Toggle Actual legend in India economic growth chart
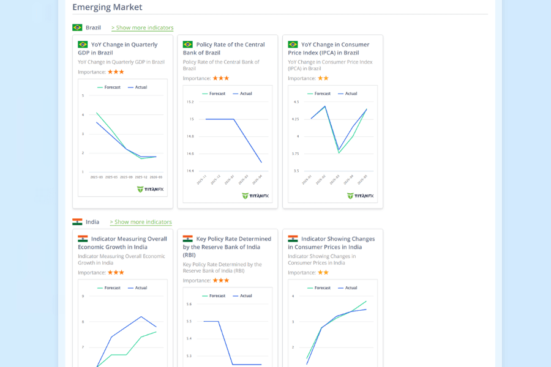The width and height of the screenshot is (551, 367). click(x=137, y=287)
